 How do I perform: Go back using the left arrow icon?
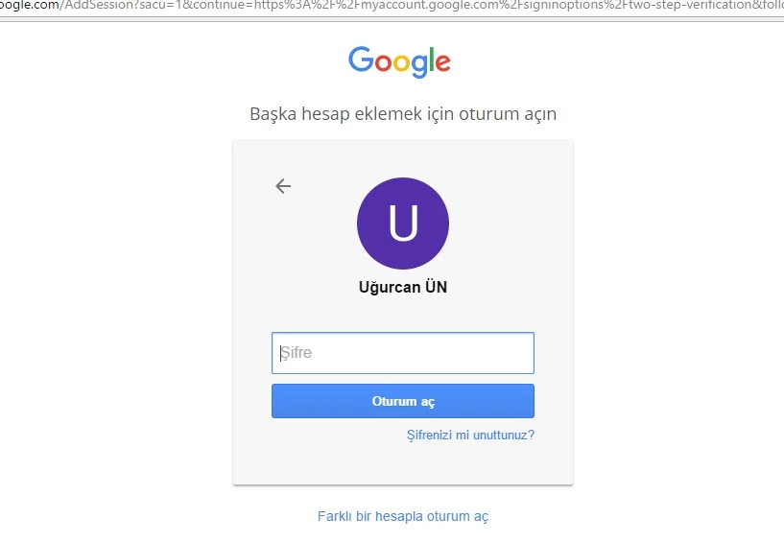tap(283, 186)
